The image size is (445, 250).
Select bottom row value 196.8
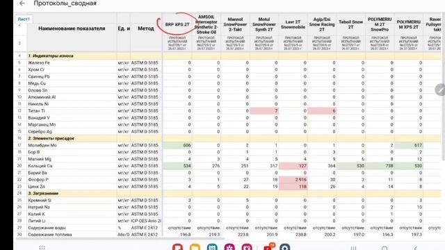[x=177, y=235]
